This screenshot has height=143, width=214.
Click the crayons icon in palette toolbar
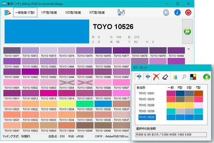click(x=175, y=77)
